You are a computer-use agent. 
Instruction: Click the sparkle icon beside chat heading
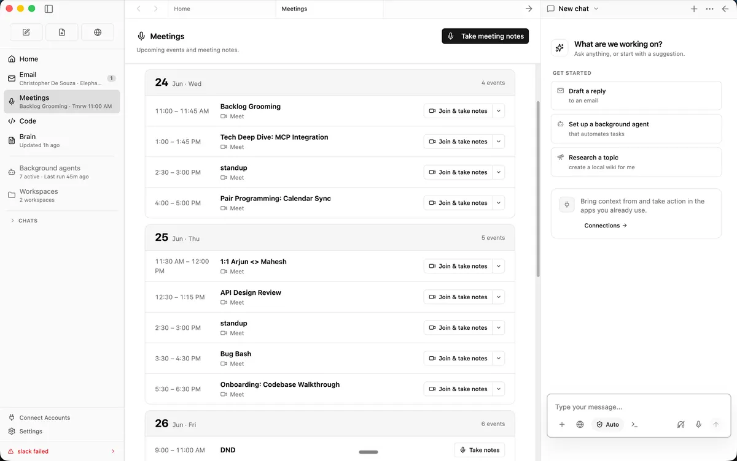560,48
